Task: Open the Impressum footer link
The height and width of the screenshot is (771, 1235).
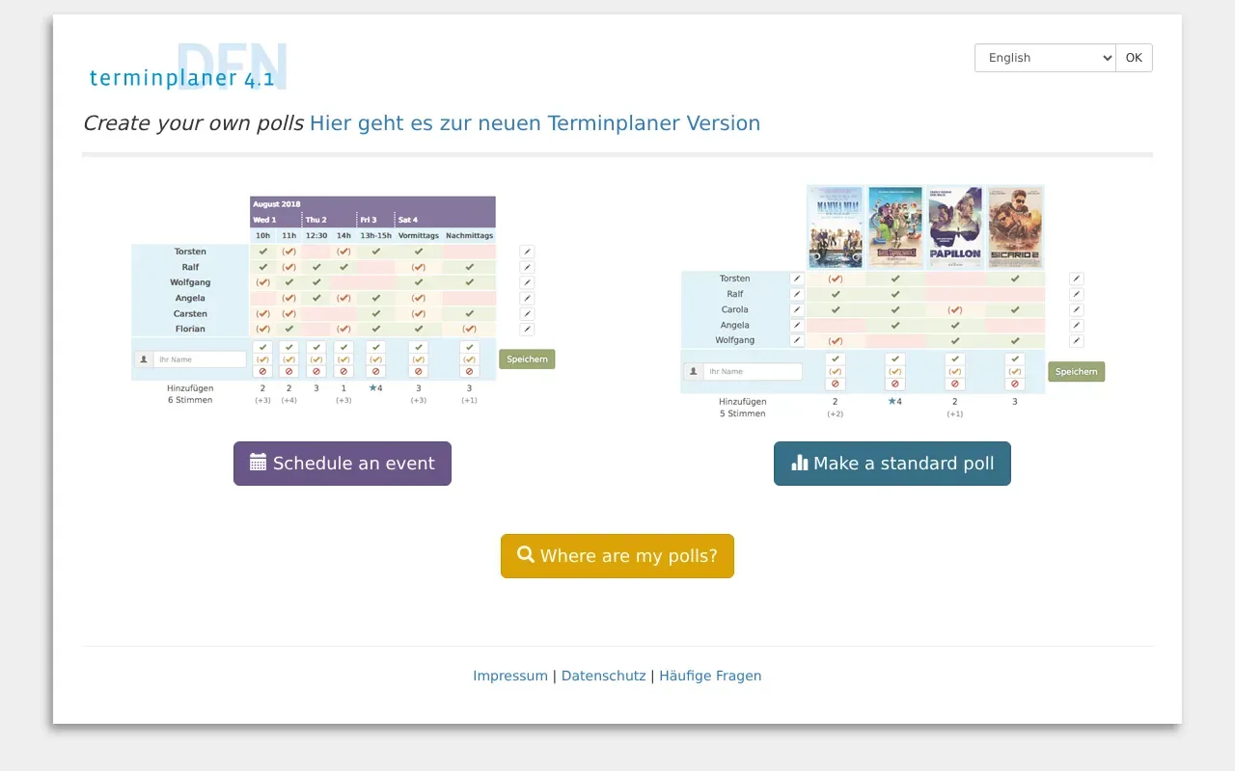Action: [509, 676]
